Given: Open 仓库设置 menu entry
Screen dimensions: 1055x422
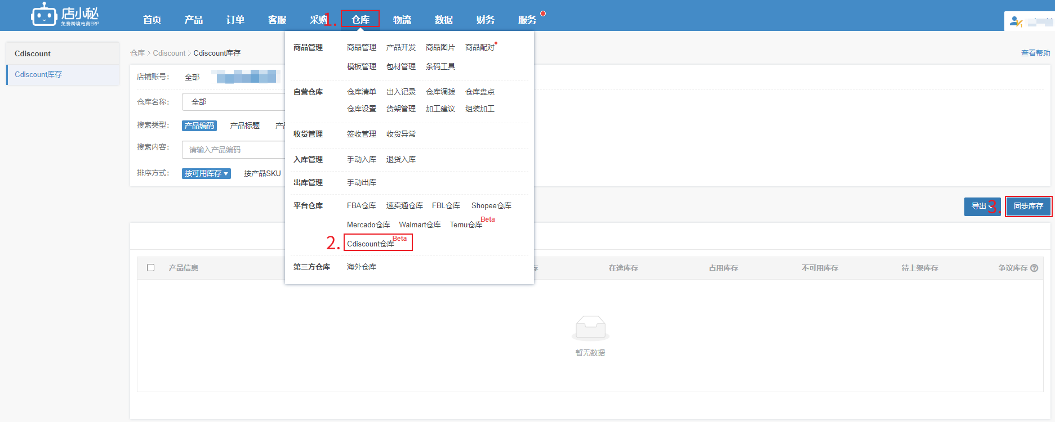Looking at the screenshot, I should pyautogui.click(x=362, y=109).
